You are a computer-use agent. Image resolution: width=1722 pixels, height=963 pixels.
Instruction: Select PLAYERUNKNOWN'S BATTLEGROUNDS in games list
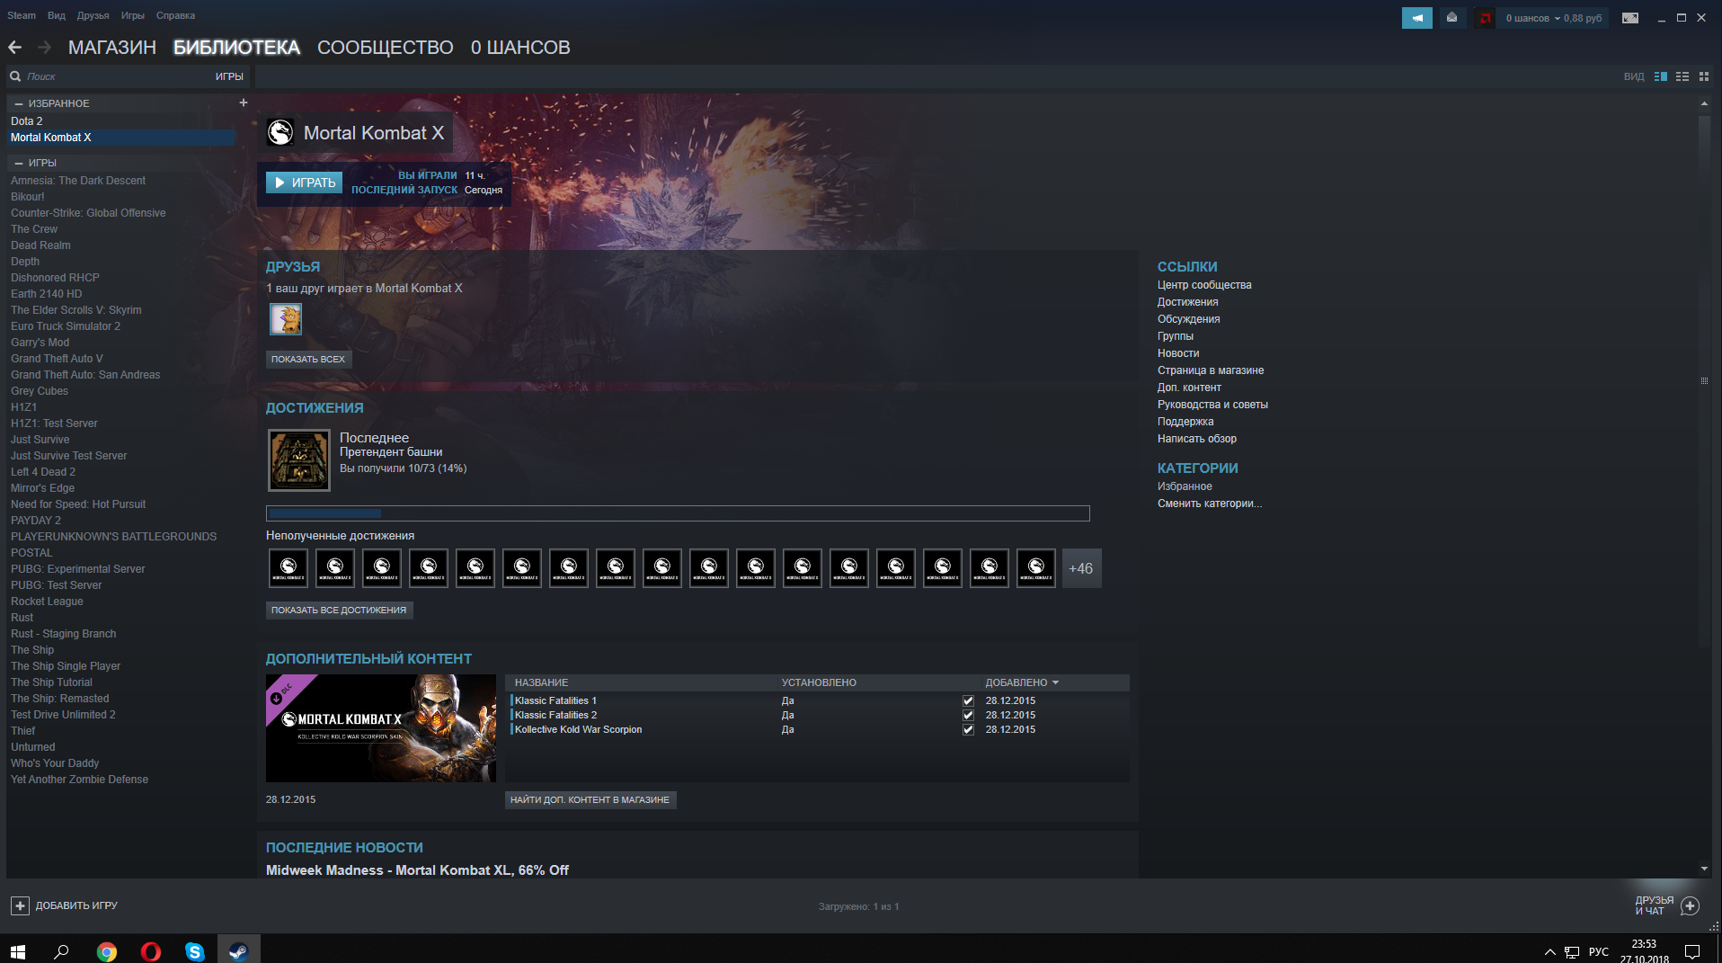coord(113,537)
